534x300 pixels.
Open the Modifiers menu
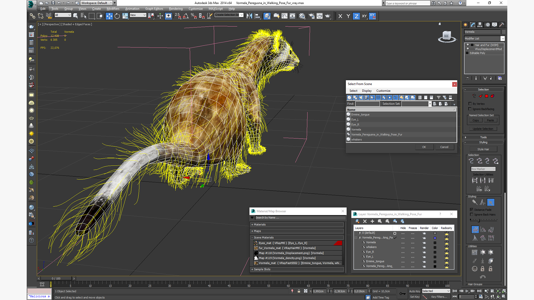coord(113,9)
